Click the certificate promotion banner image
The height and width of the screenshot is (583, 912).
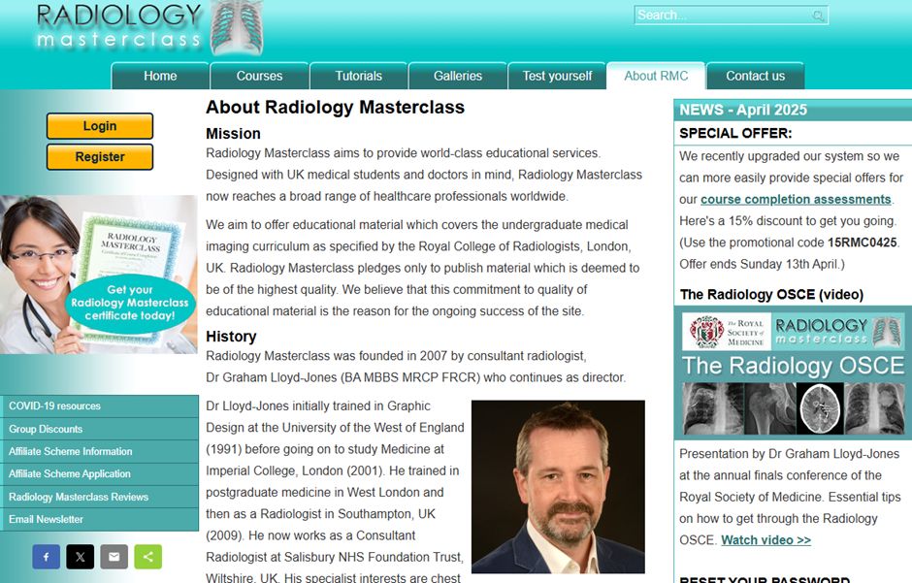98,275
